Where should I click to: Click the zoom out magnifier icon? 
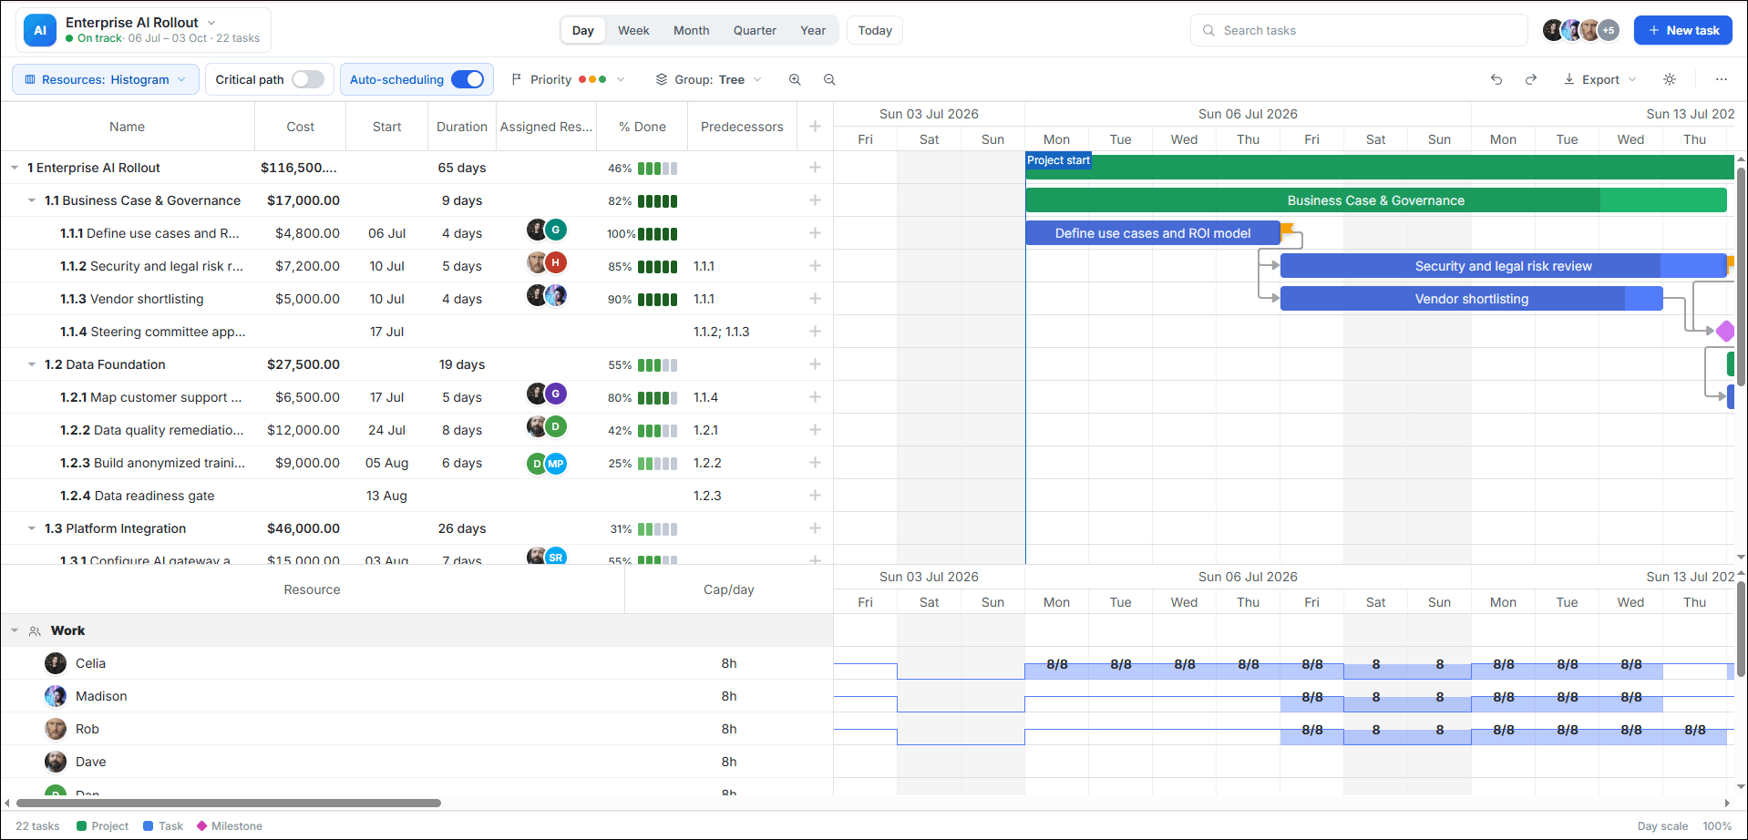pyautogui.click(x=829, y=79)
